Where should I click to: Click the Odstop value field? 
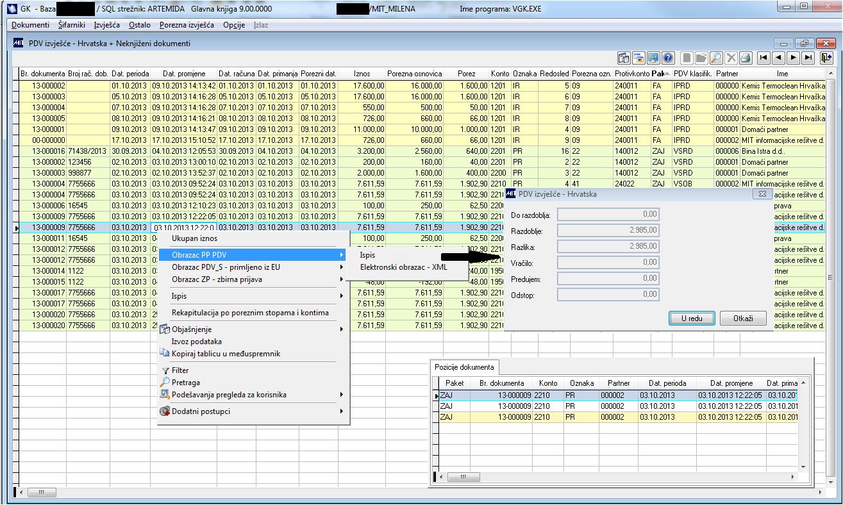608,295
